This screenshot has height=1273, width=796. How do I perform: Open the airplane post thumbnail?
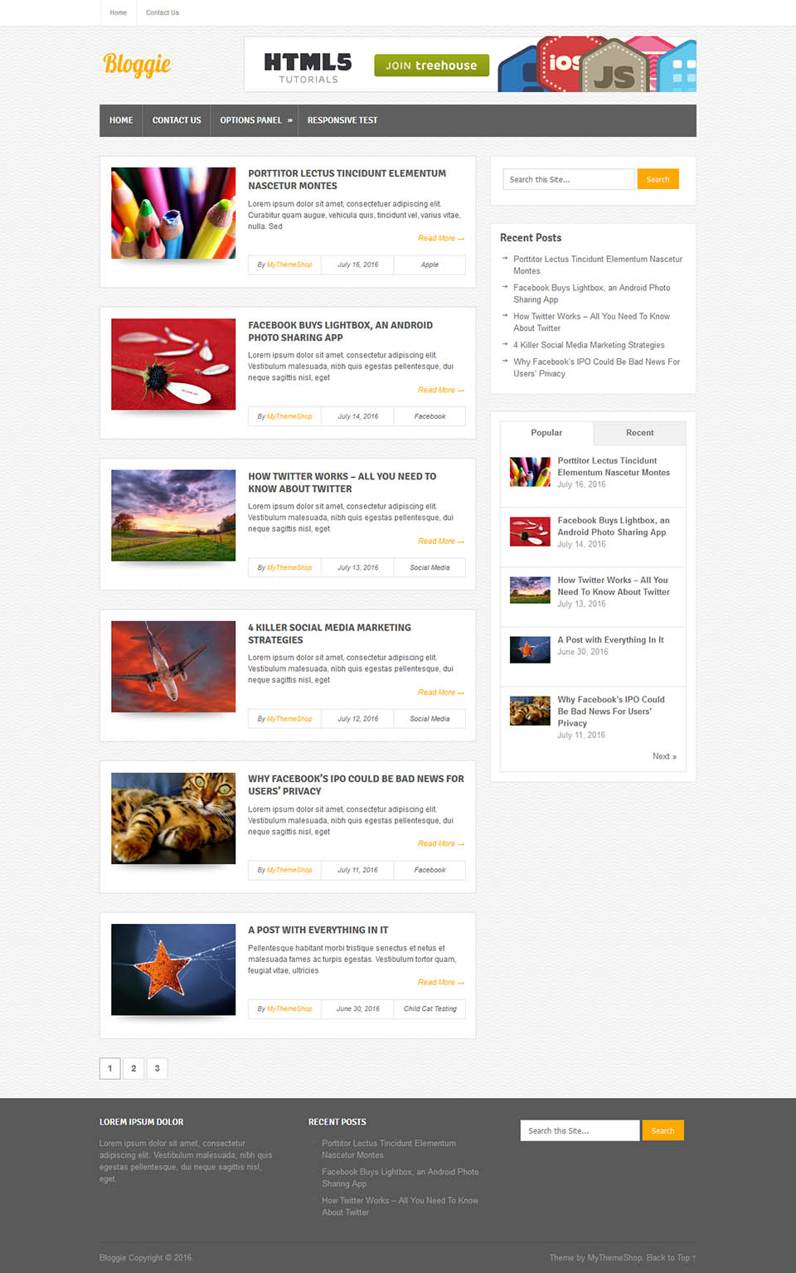pyautogui.click(x=173, y=667)
